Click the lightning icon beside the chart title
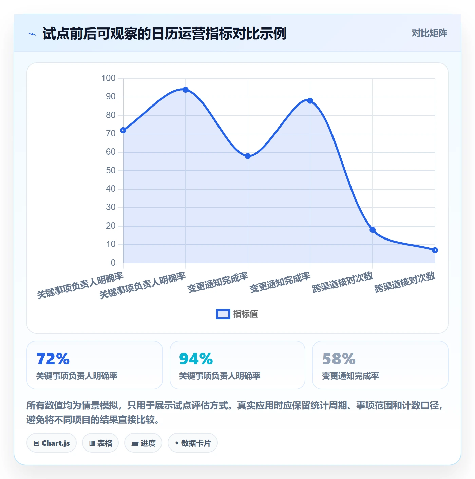This screenshot has height=479, width=475. pos(32,34)
